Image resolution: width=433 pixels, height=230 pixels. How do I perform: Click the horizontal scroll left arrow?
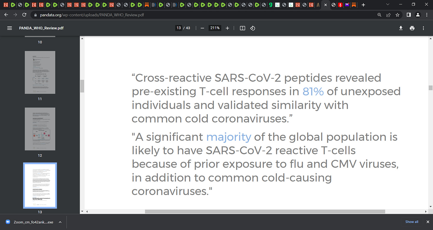point(87,212)
